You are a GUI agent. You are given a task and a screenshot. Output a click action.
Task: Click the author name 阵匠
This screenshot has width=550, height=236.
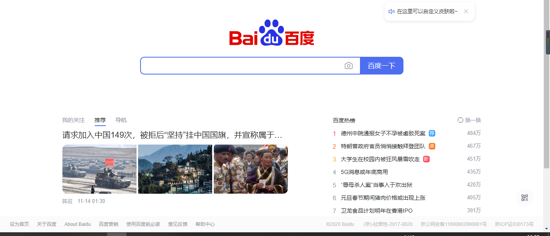coord(67,201)
